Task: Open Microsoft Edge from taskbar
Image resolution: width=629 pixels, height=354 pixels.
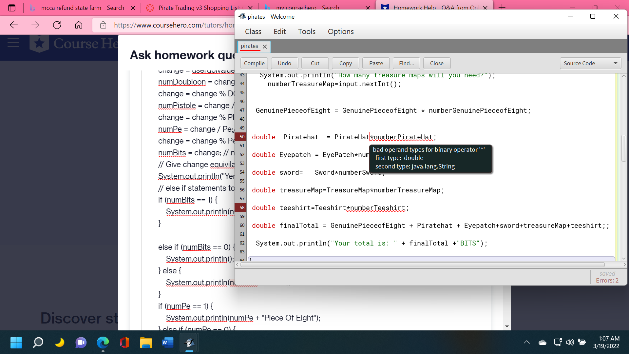Action: 103,343
